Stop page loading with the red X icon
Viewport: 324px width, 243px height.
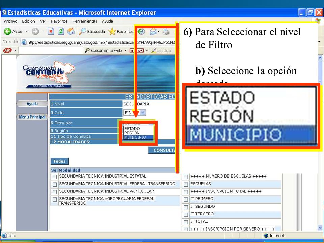51,31
